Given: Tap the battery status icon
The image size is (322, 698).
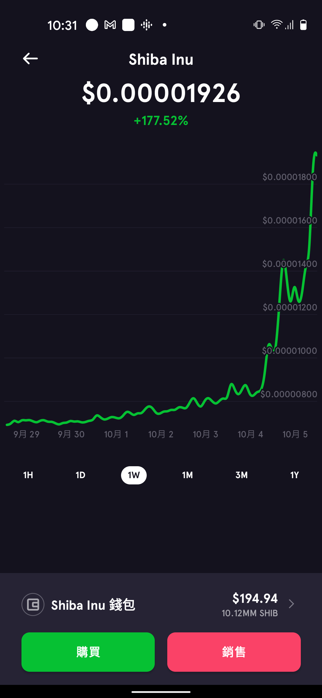Looking at the screenshot, I should [x=303, y=25].
